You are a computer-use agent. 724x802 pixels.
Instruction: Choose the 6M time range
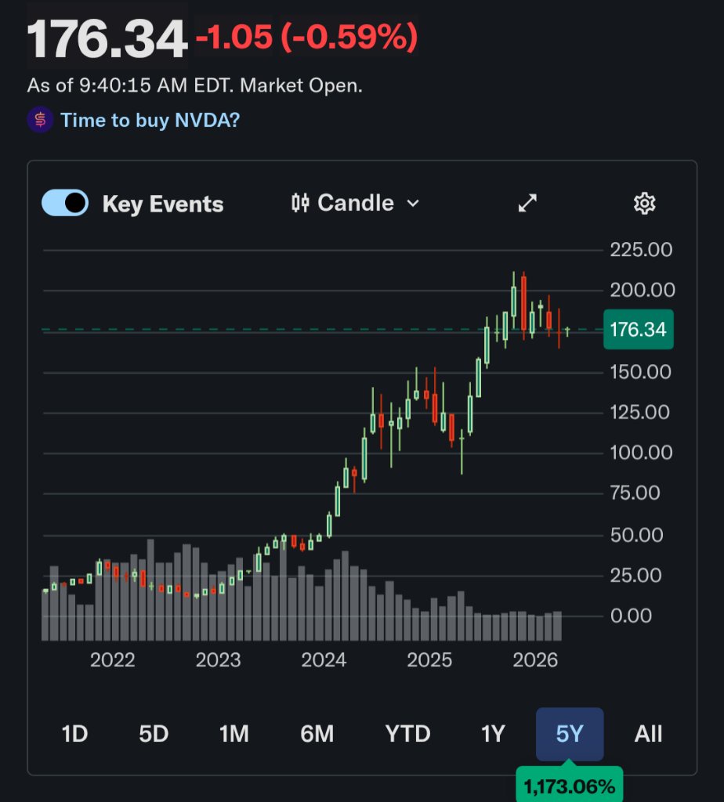[317, 734]
